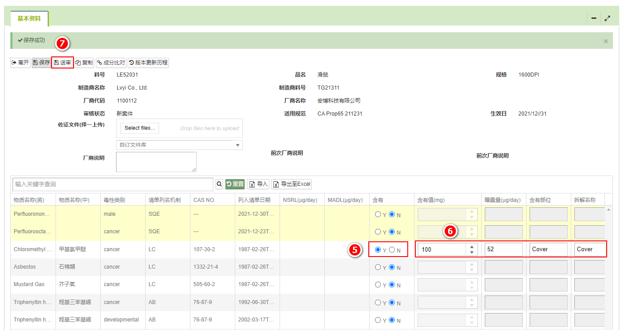The height and width of the screenshot is (330, 621).
Task: Expand the panel to full screen
Action: (x=607, y=18)
